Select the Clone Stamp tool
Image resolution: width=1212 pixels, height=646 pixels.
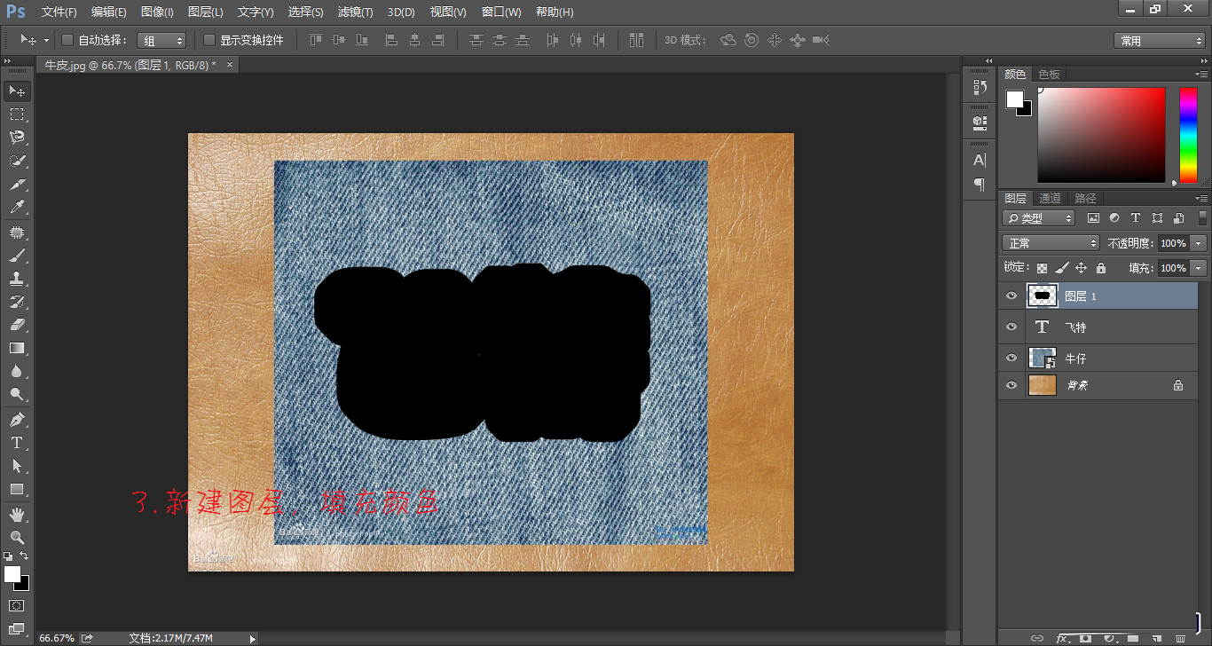point(16,279)
